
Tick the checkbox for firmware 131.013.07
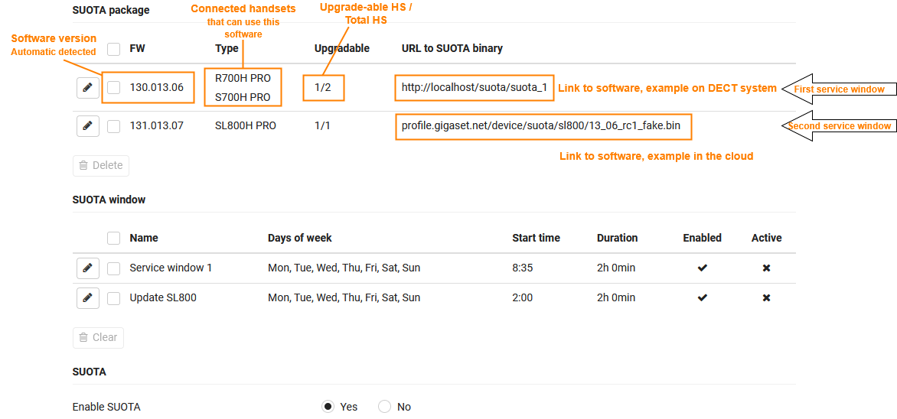click(x=114, y=126)
